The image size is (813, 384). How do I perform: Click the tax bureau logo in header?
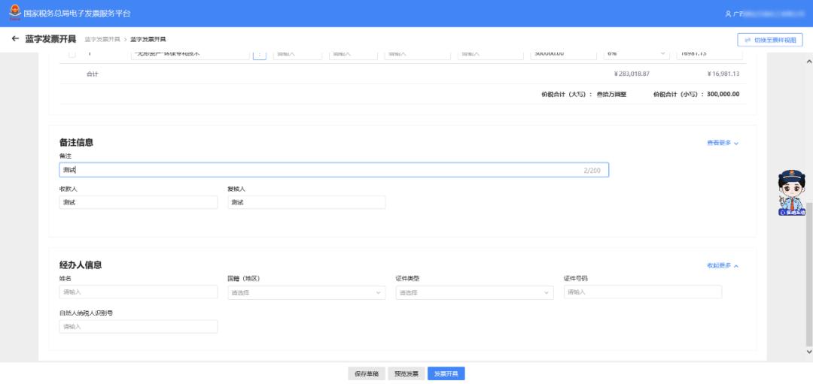(15, 13)
